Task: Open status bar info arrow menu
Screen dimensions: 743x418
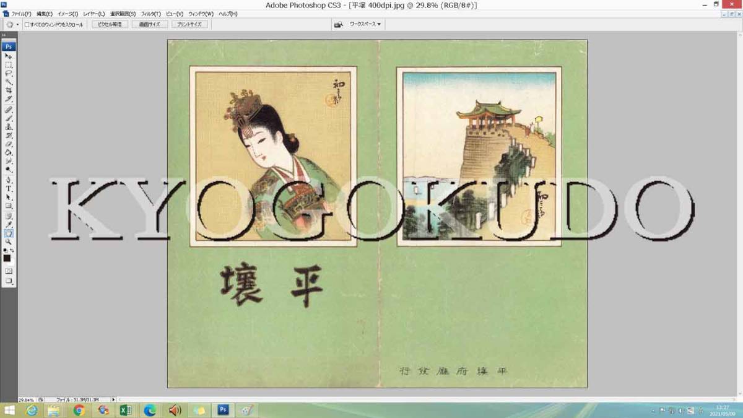Action: pyautogui.click(x=113, y=400)
